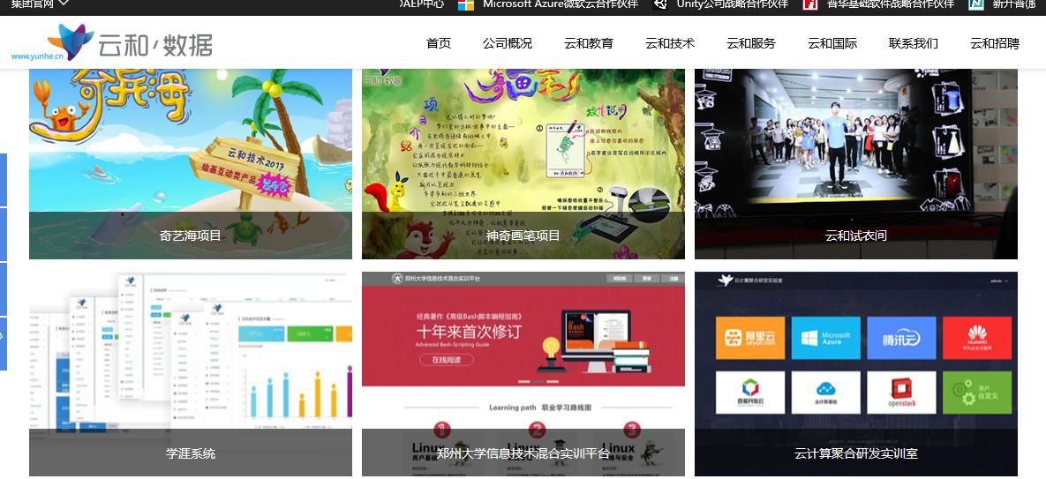Click the 联系我们 link
This screenshot has height=479, width=1046.
(x=914, y=43)
